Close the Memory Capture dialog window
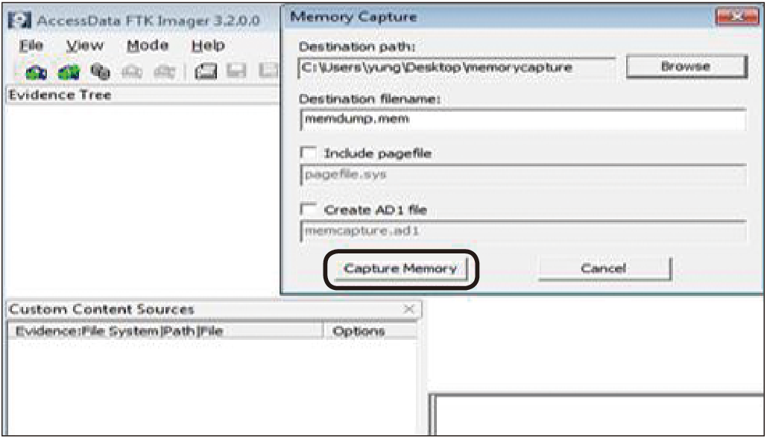Screen dimensions: 767x439 click(x=736, y=16)
